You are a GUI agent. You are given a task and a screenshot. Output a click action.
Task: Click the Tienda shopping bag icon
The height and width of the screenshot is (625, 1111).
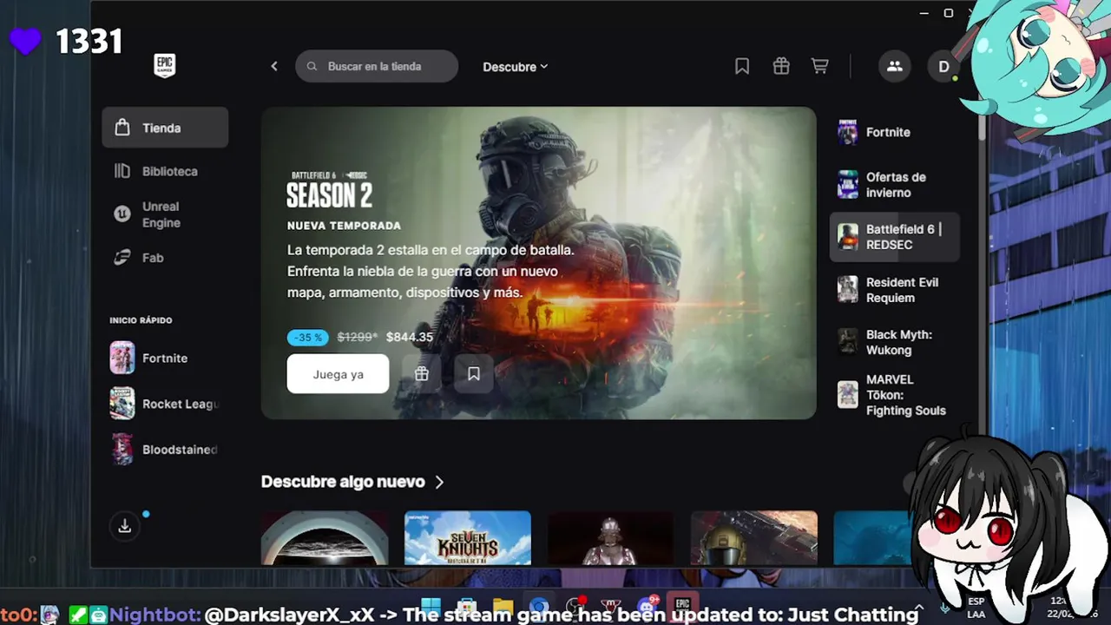[122, 128]
